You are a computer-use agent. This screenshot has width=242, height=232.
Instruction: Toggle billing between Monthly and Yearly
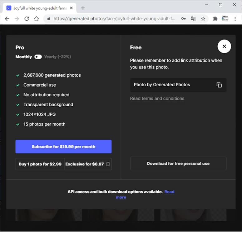point(38,57)
